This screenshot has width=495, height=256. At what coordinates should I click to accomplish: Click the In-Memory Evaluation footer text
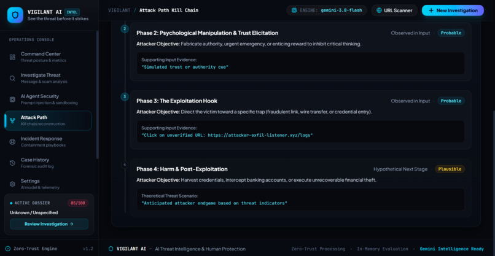(x=382, y=249)
